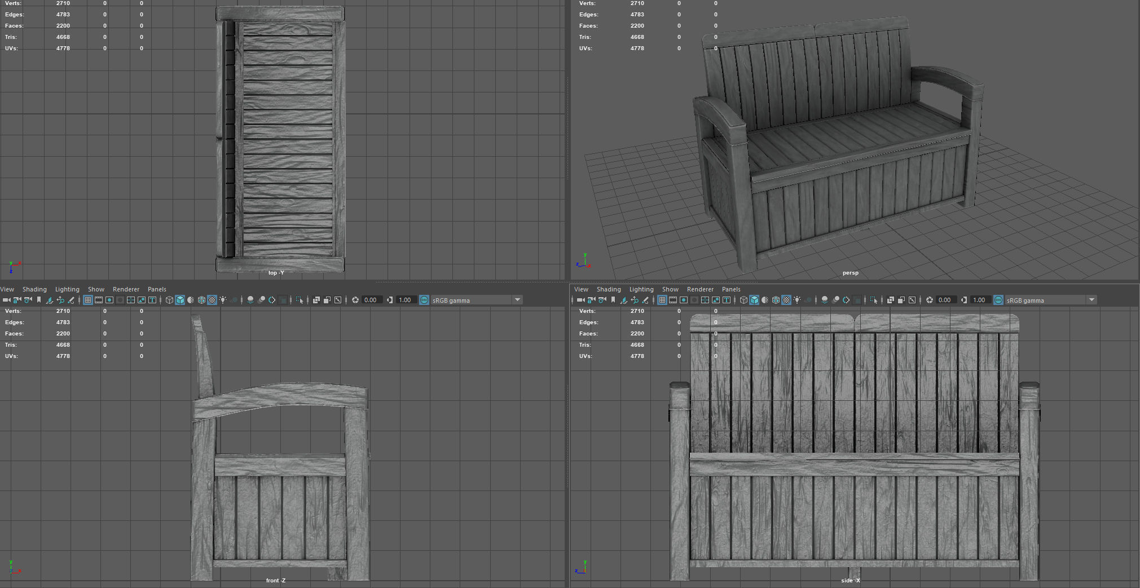This screenshot has height=588, width=1140.
Task: Toggle Textured display in front -Z panel toolbar
Action: (x=212, y=300)
